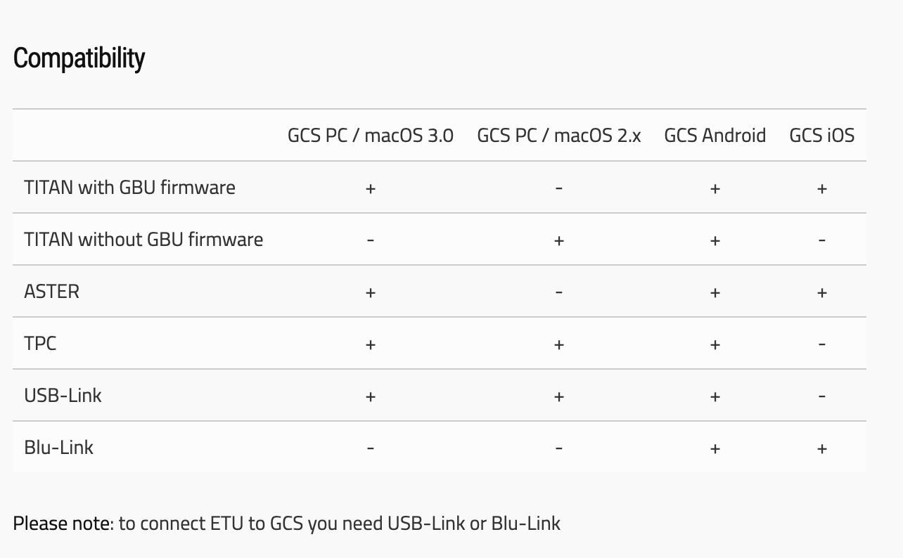This screenshot has width=903, height=558.
Task: Click the GCS iOS cell in Blu-Link row
Action: click(x=821, y=448)
